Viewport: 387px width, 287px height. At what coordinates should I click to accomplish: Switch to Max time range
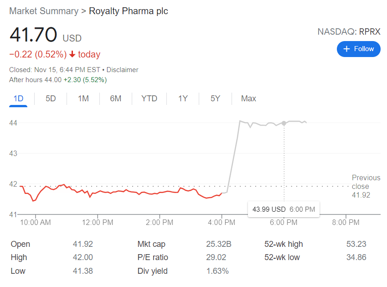pos(248,99)
